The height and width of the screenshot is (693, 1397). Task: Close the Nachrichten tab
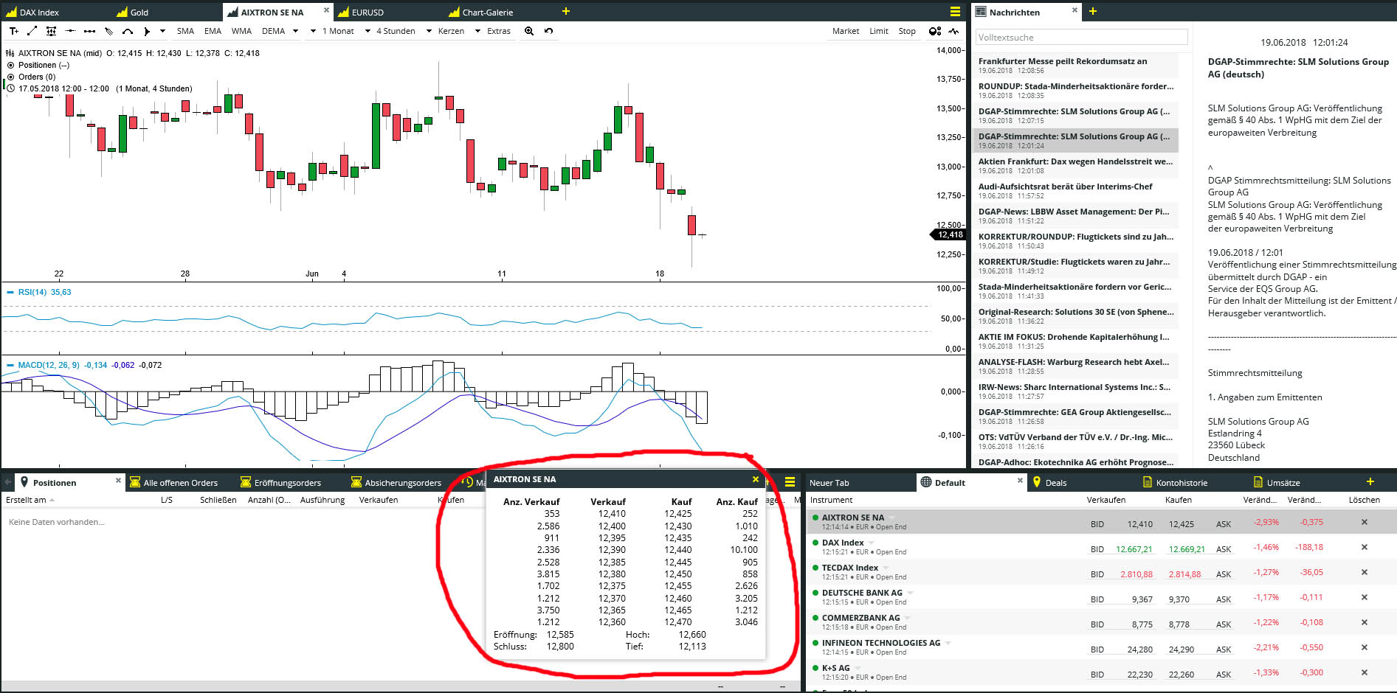(1075, 10)
